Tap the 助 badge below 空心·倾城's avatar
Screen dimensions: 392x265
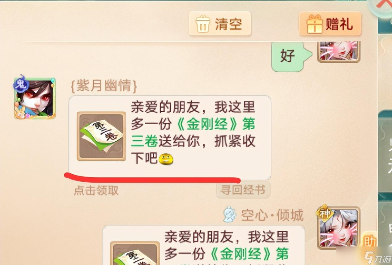[369, 239]
